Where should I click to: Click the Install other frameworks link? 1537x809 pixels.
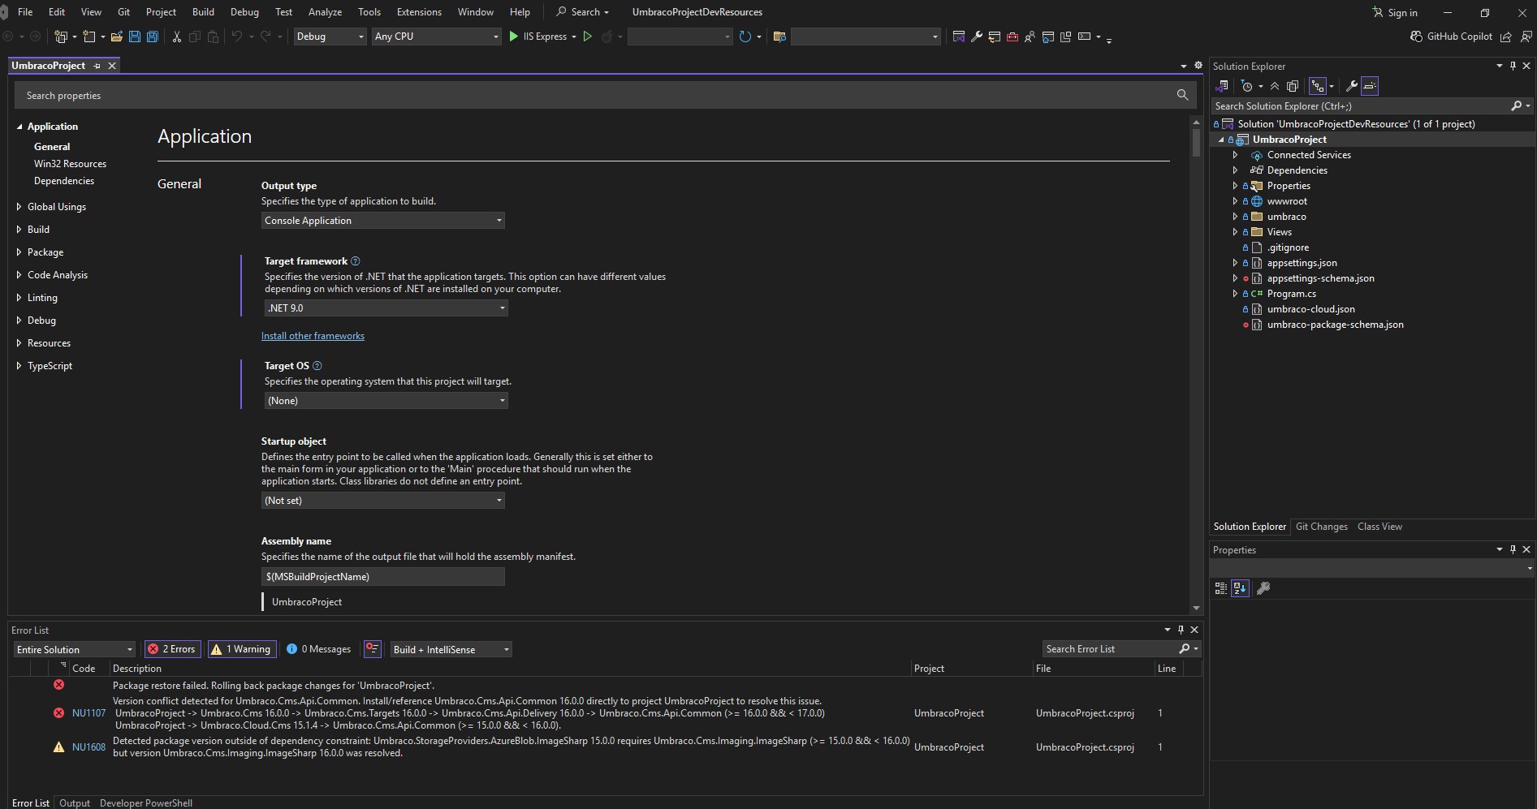(313, 336)
